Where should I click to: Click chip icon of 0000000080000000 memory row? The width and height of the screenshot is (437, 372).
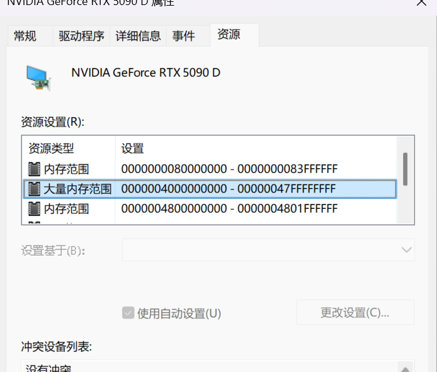pyautogui.click(x=34, y=169)
